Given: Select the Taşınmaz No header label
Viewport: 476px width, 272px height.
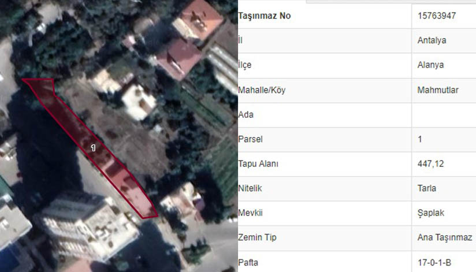Looking at the screenshot, I should tap(265, 16).
